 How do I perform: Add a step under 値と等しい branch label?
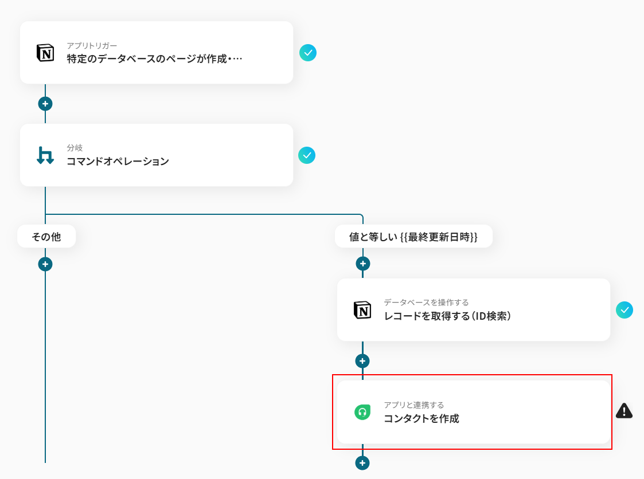[362, 264]
